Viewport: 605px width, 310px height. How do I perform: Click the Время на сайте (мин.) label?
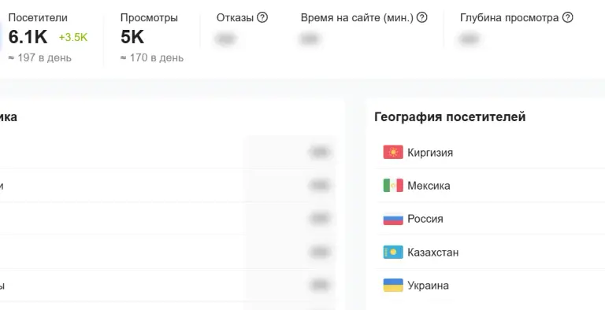[x=357, y=18]
